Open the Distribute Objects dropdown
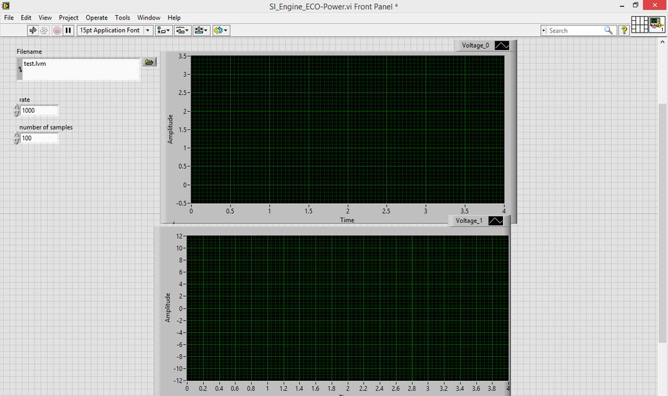The image size is (668, 396). click(183, 30)
